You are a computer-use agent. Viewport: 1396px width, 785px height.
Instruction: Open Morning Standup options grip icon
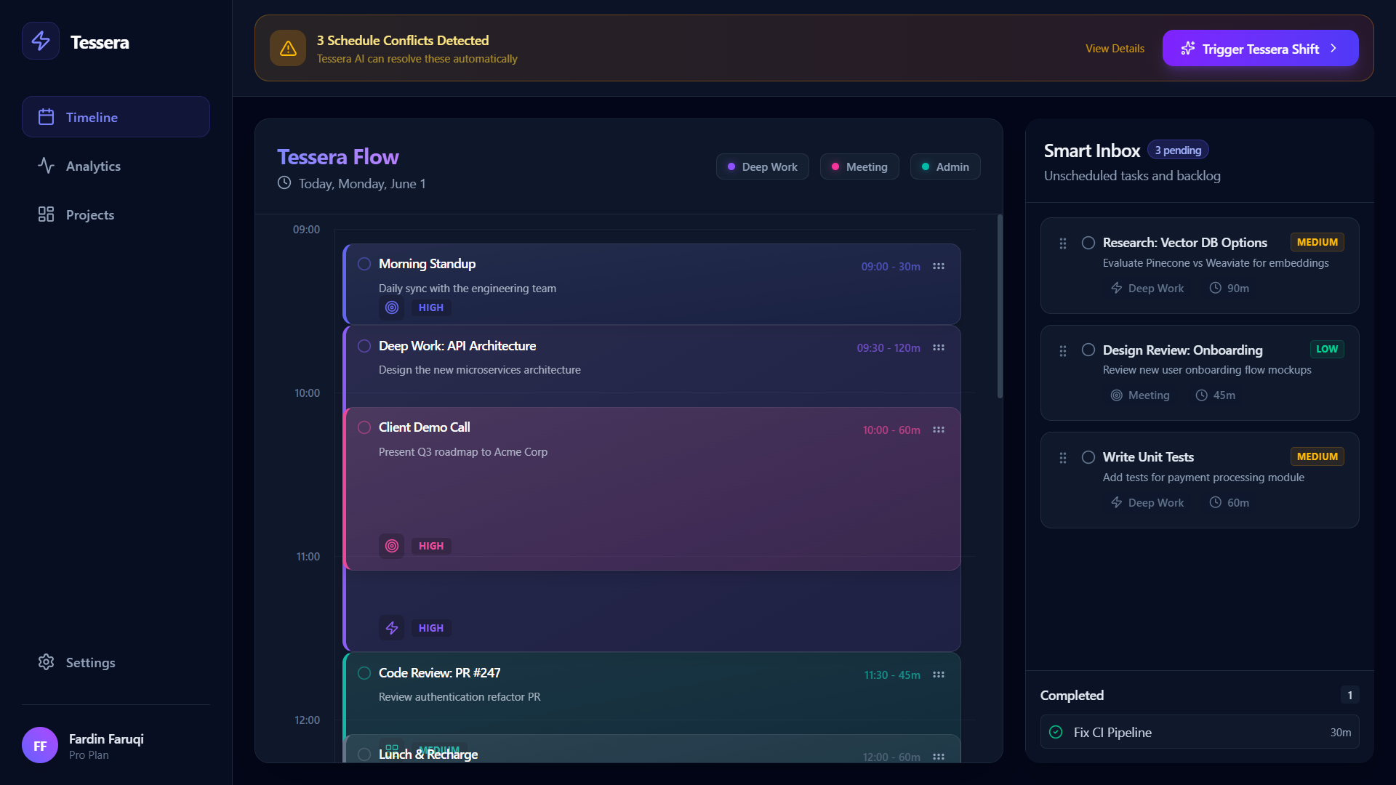939,266
